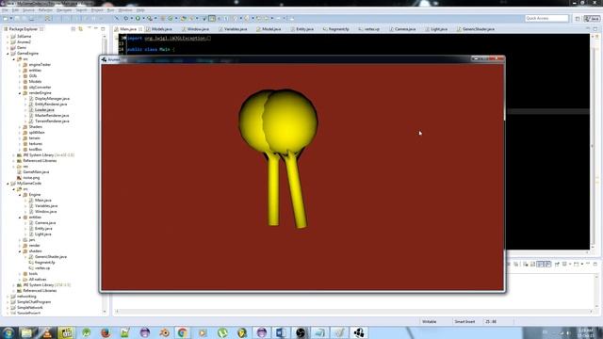The image size is (603, 339).
Task: Close the Main.java editor tab
Action: click(x=140, y=29)
